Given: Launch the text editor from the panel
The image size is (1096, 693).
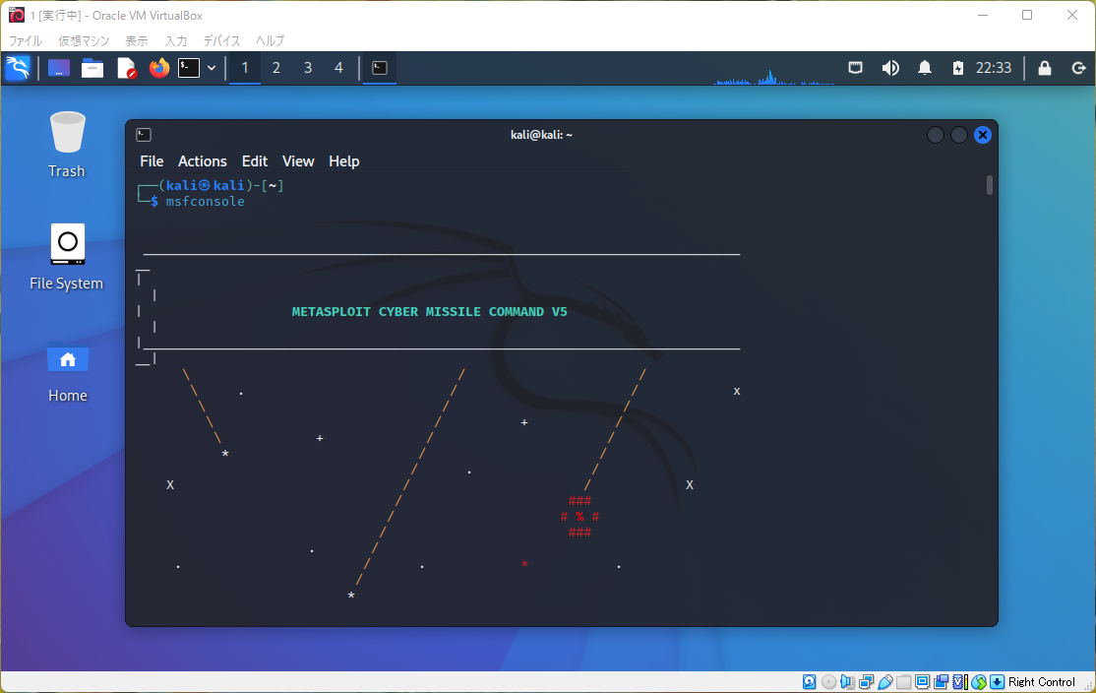Looking at the screenshot, I should coord(127,68).
